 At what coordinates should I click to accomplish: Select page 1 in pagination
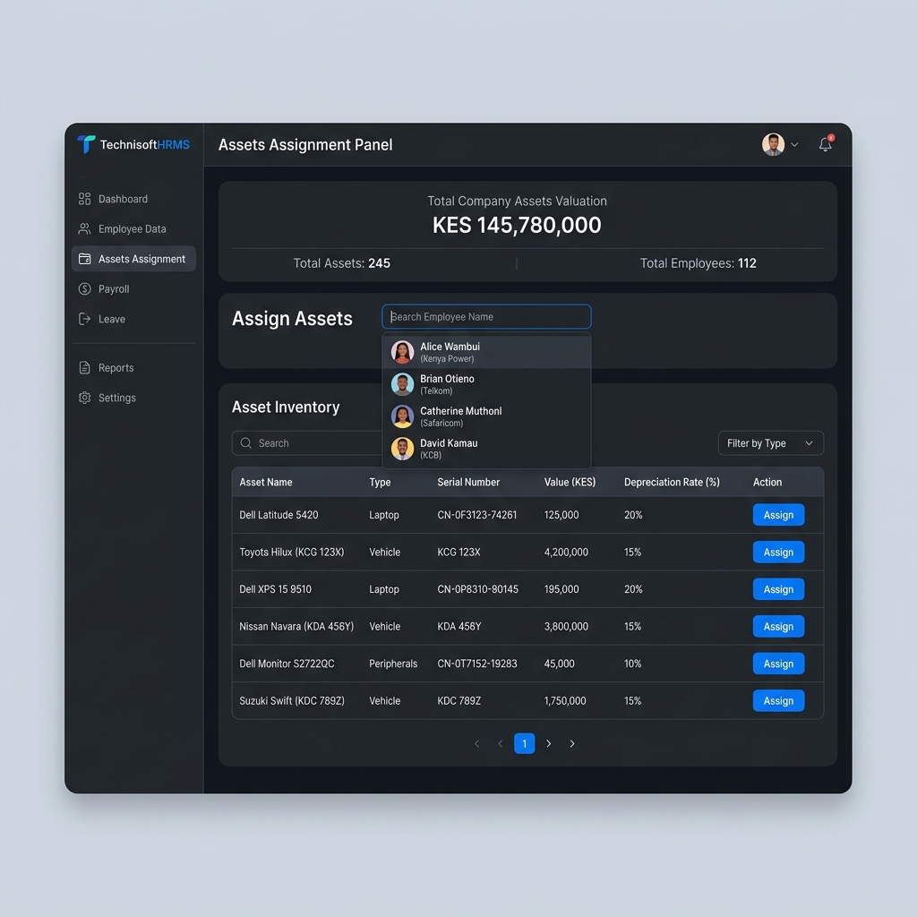pos(524,743)
